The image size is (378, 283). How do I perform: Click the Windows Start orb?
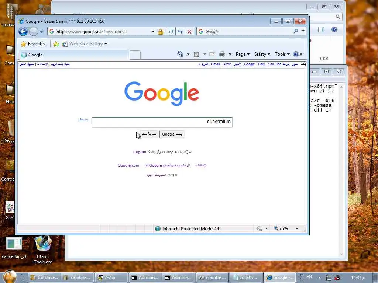tap(10, 276)
